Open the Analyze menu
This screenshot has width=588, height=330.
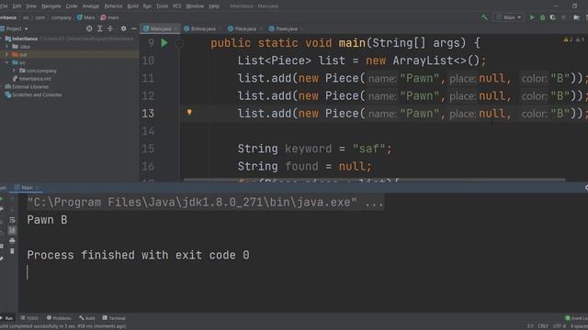pyautogui.click(x=91, y=6)
